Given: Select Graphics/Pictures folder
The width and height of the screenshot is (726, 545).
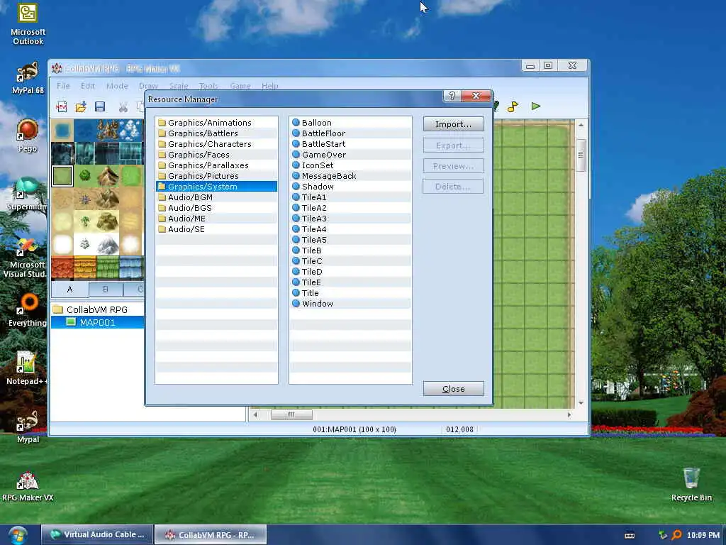Looking at the screenshot, I should (216, 176).
